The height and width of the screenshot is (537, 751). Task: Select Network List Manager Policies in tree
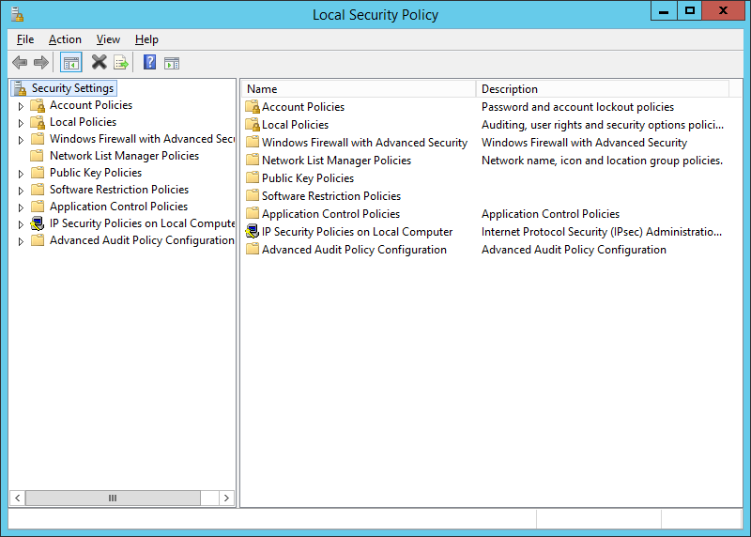click(x=124, y=156)
